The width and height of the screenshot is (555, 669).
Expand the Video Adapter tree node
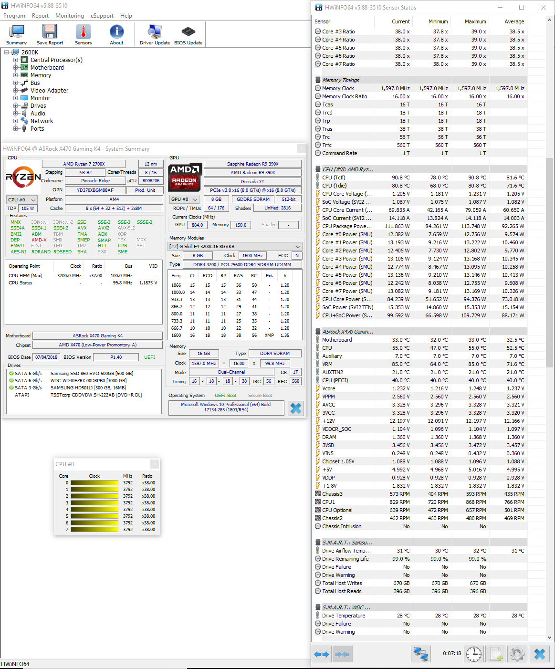pos(15,91)
